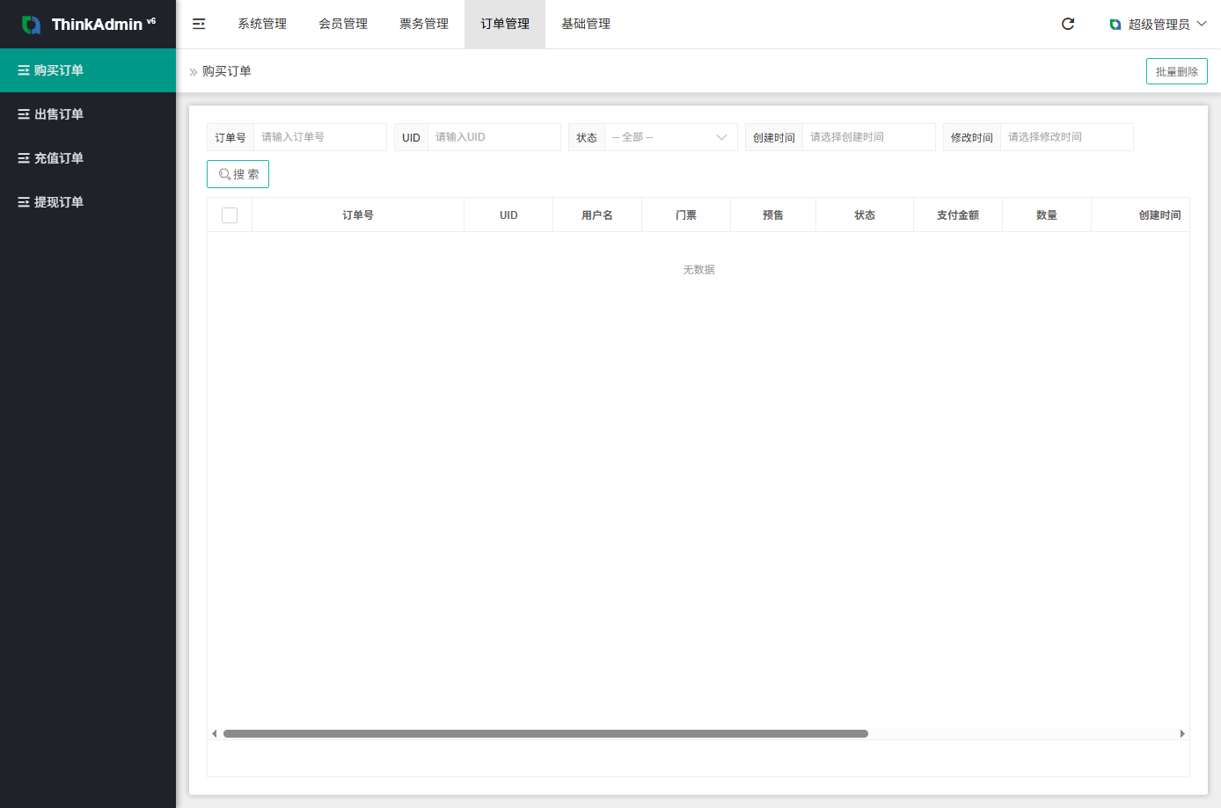Image resolution: width=1221 pixels, height=808 pixels.
Task: Click the 预售 column header
Action: coord(773,215)
